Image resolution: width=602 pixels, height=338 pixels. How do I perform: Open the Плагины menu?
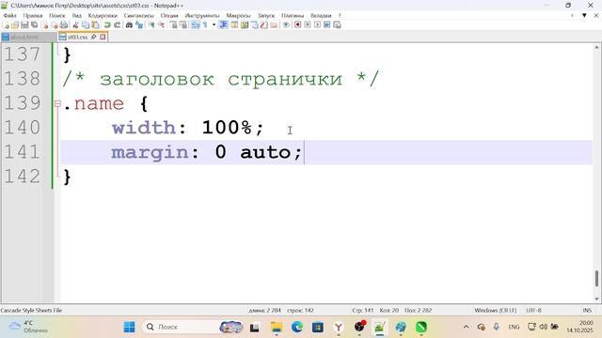[x=293, y=15]
